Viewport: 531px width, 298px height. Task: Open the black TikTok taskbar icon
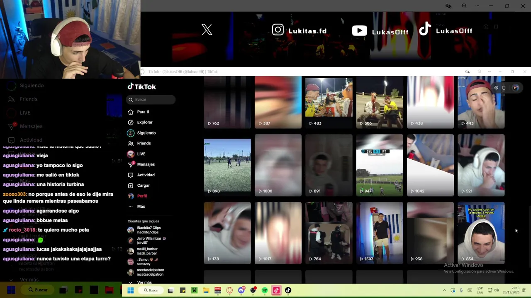pos(288,291)
